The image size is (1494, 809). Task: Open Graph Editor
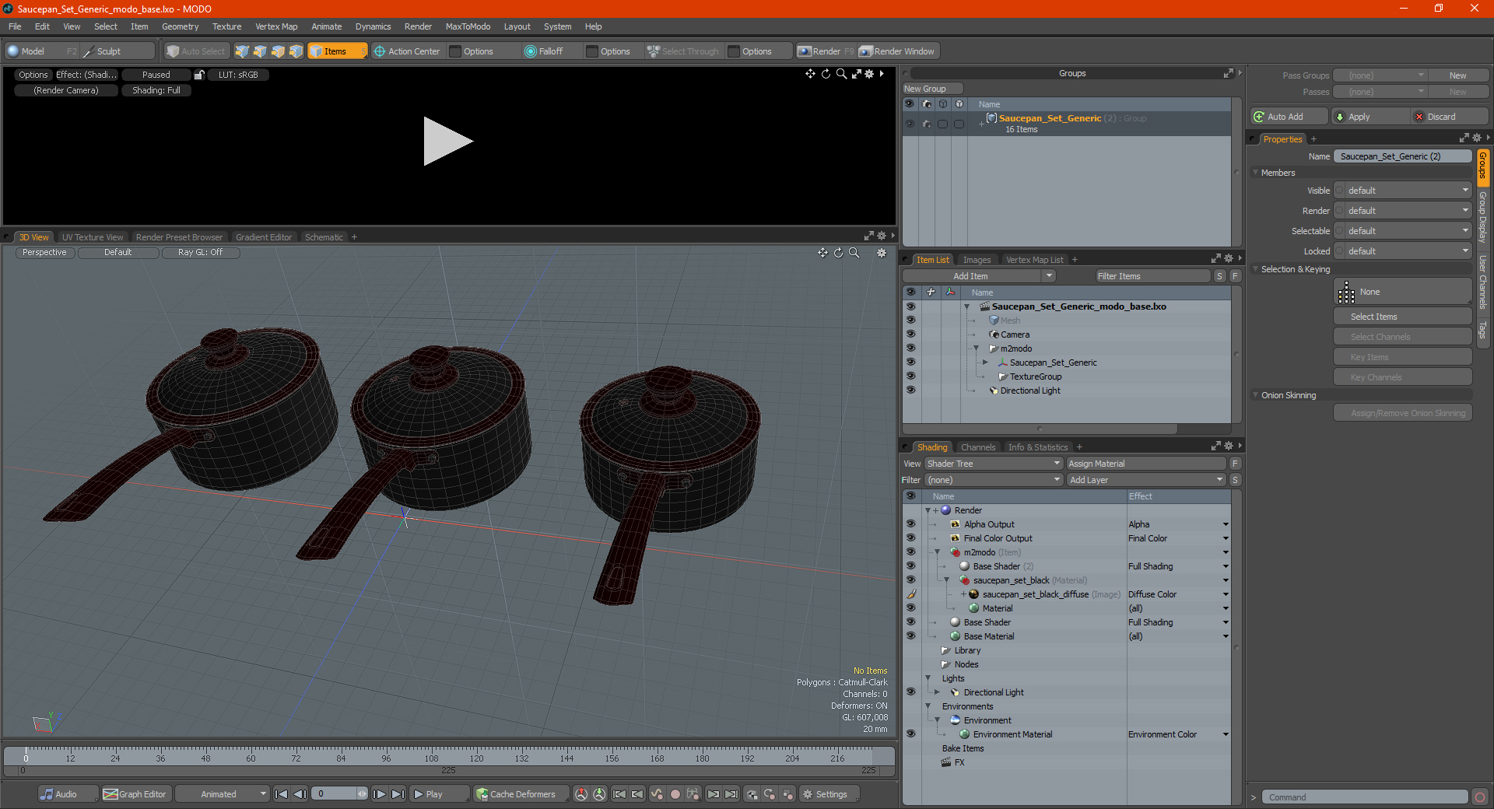[x=135, y=794]
